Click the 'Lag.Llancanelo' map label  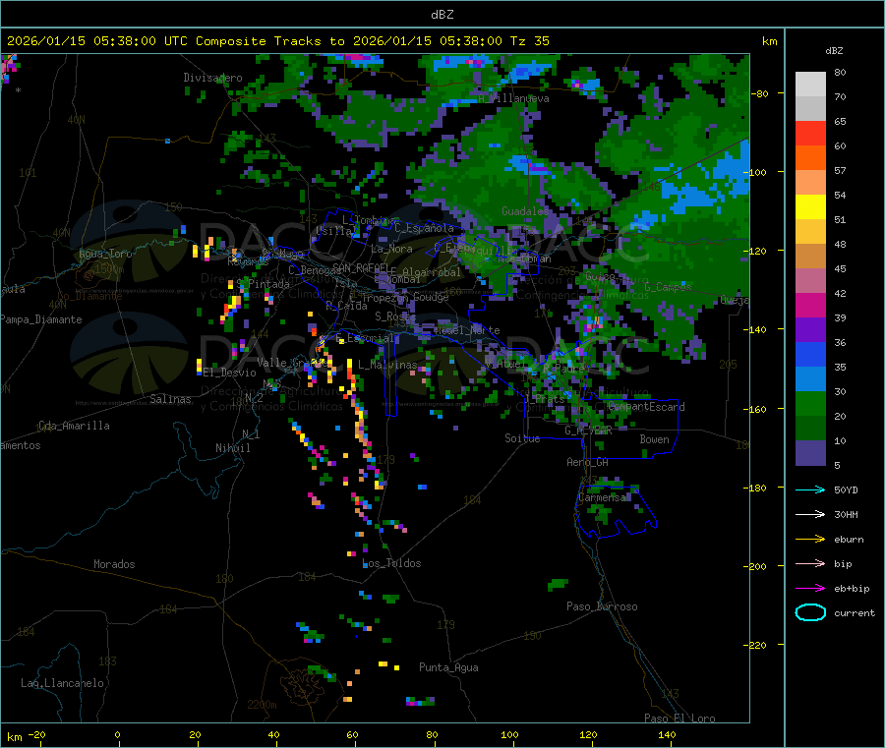[63, 683]
